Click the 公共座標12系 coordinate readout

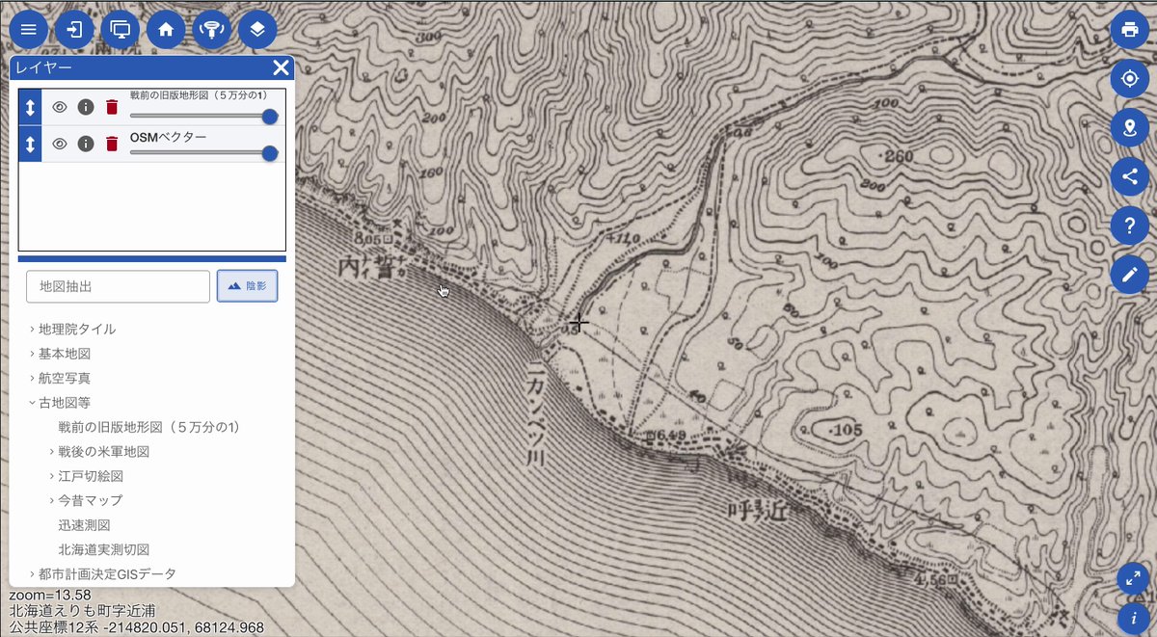pos(137,627)
